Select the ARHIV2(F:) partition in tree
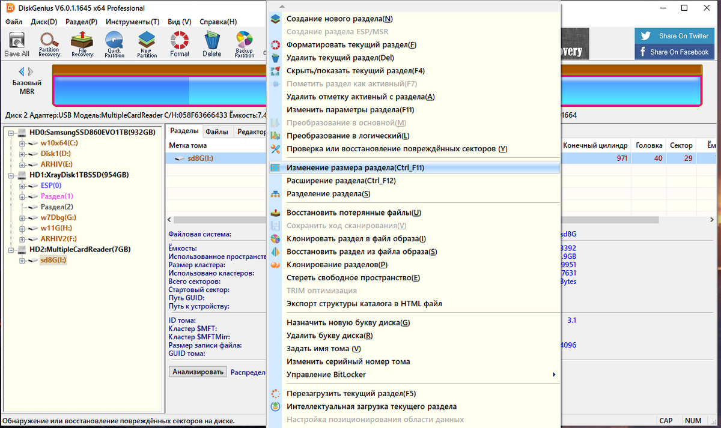This screenshot has height=428, width=721. (x=58, y=238)
